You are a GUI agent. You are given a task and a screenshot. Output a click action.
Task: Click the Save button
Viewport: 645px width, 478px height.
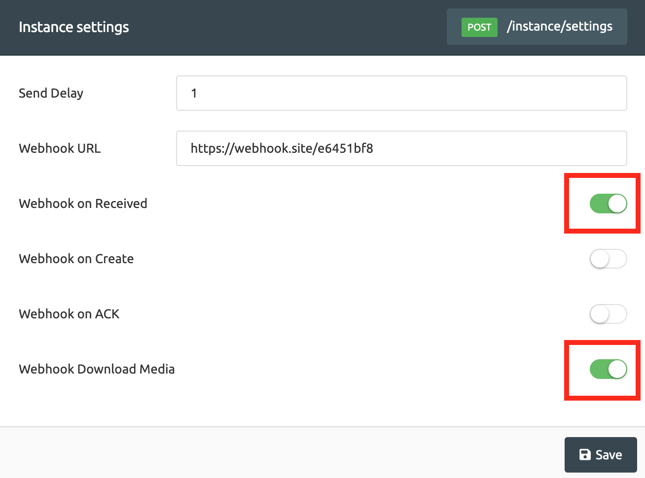[601, 454]
